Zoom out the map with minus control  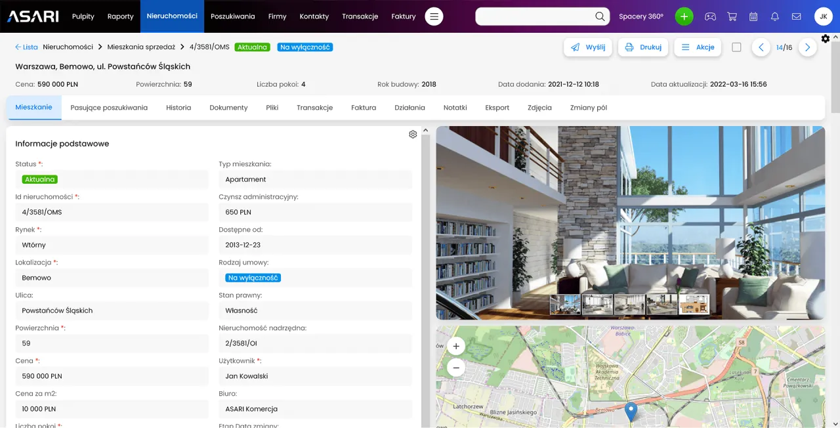(x=456, y=368)
